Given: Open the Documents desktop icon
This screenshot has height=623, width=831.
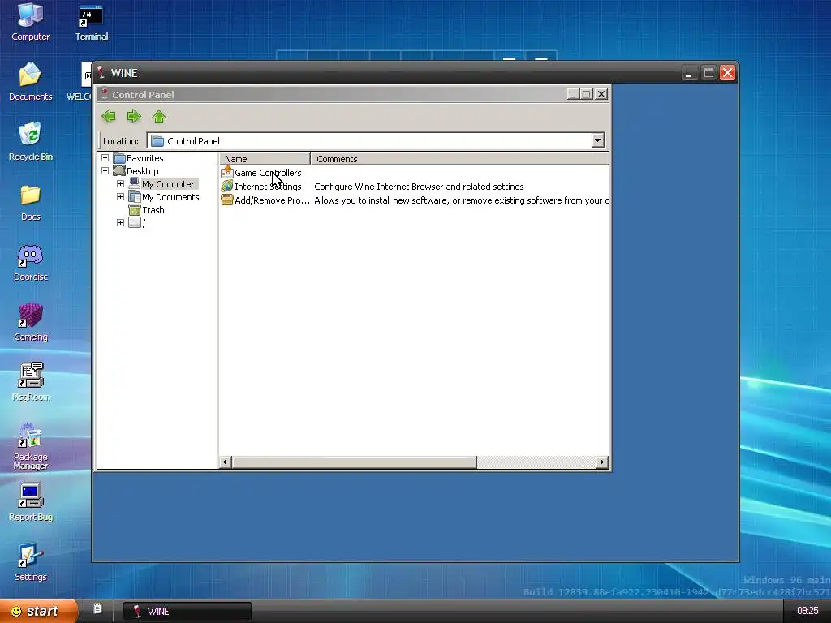Looking at the screenshot, I should coord(30,82).
